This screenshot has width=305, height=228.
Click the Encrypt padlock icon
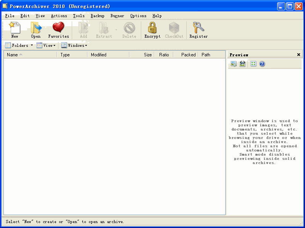pos(152,30)
